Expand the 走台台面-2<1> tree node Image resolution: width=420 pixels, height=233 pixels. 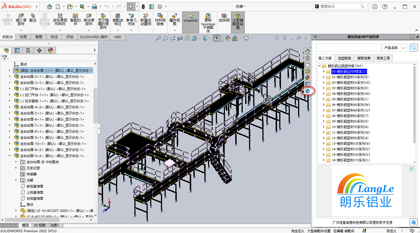click(x=10, y=76)
